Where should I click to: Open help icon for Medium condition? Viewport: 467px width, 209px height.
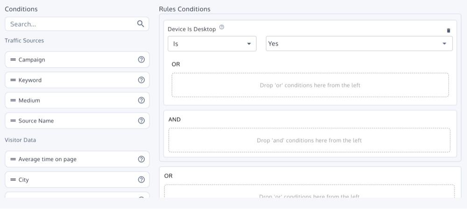point(142,101)
